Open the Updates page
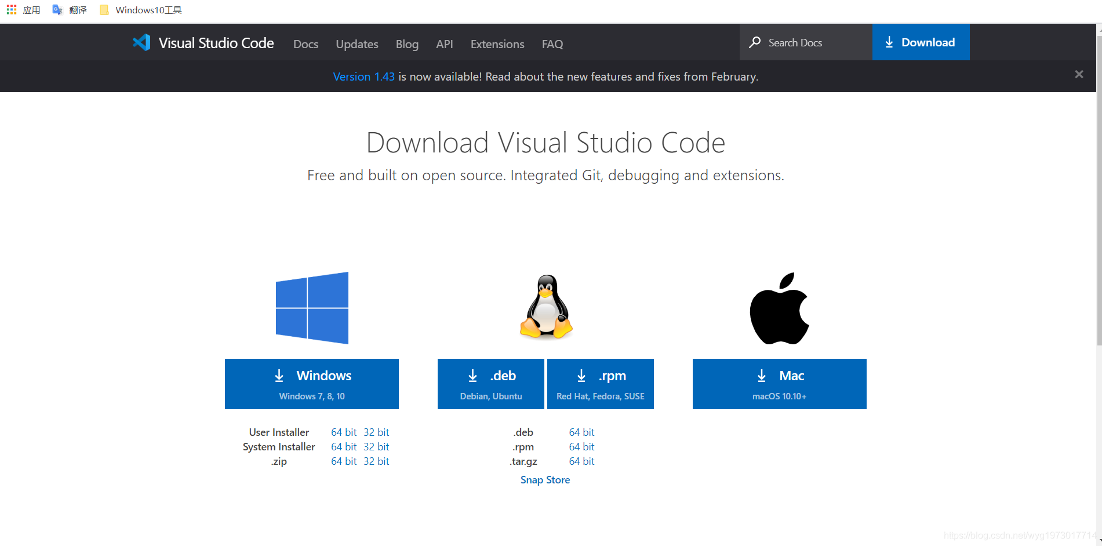 coord(357,44)
